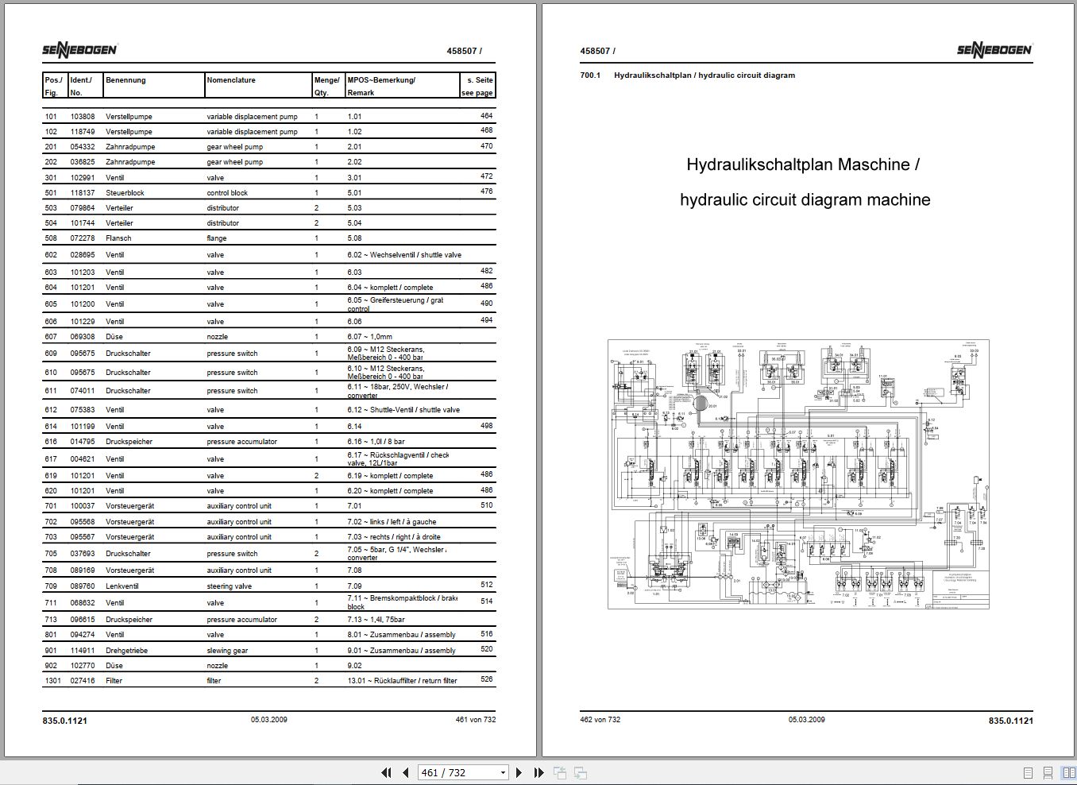The width and height of the screenshot is (1077, 785).
Task: Click 'control block' in the nomenclature column
Action: (227, 193)
